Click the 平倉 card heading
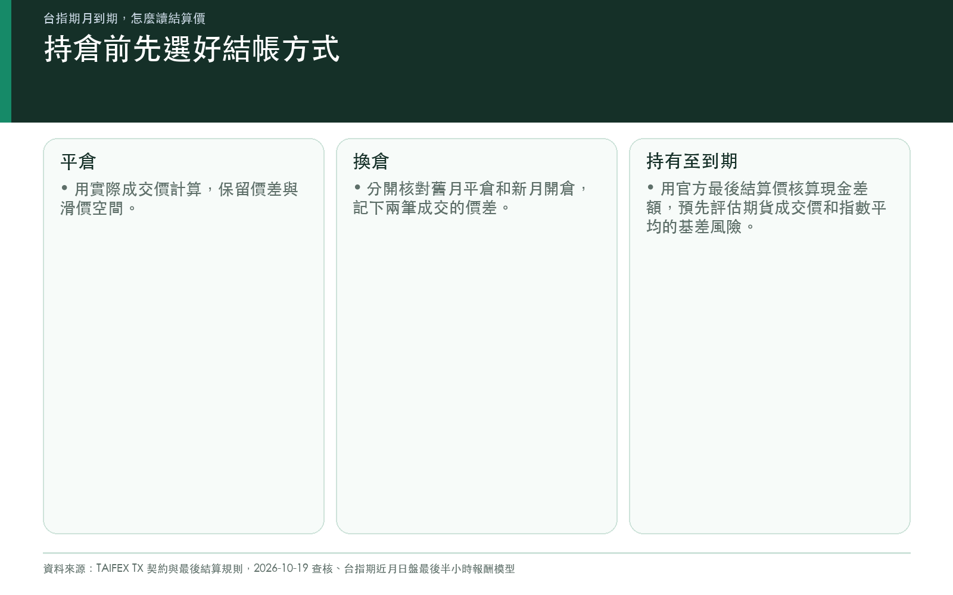This screenshot has width=953, height=595. click(78, 161)
